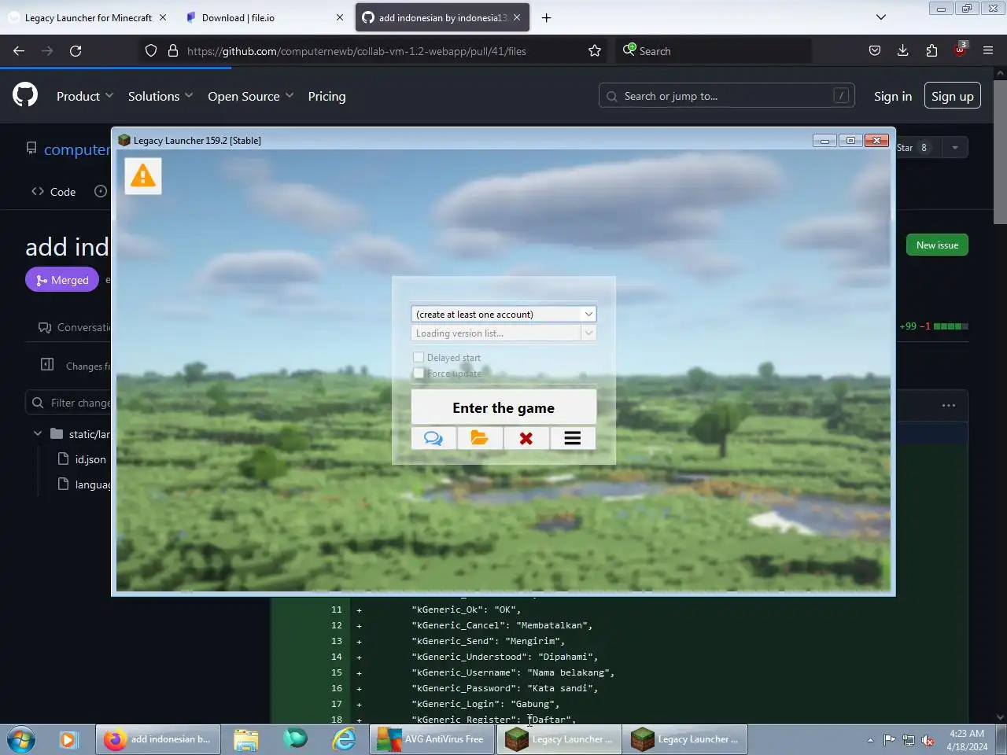The height and width of the screenshot is (755, 1007).
Task: Switch to Legacy Launcher for Minecraft tab
Action: tap(88, 17)
